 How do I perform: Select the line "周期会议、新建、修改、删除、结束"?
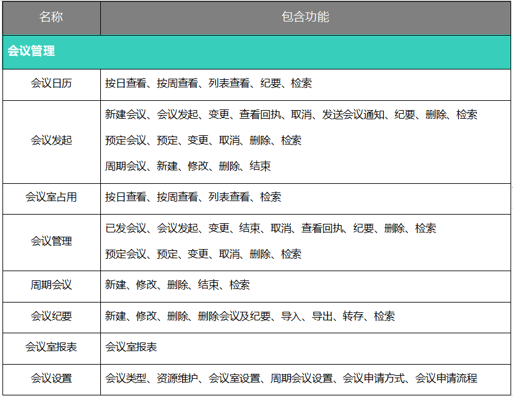[x=188, y=166]
